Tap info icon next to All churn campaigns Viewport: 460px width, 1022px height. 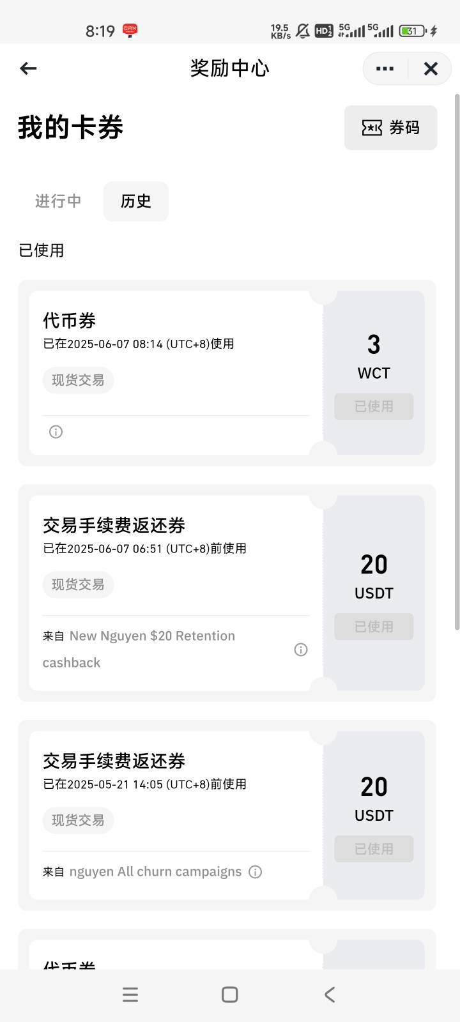[x=256, y=872]
